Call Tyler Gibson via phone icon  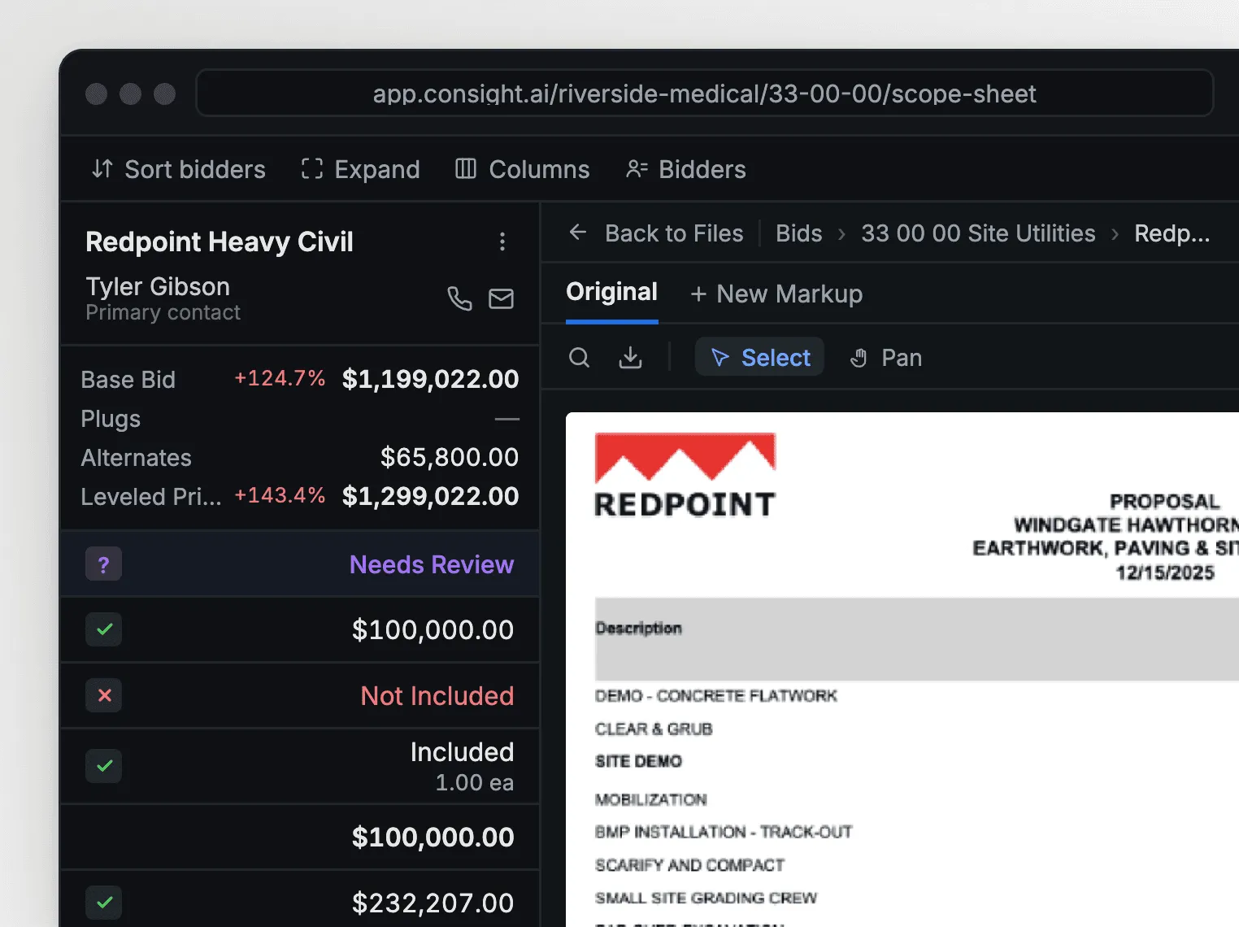[459, 298]
